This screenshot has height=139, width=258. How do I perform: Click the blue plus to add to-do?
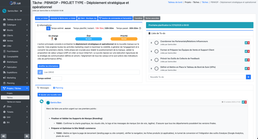(248, 77)
